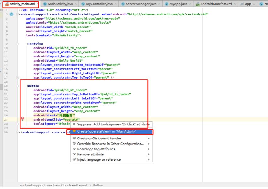268x189 pixels.
Task: Close the activity_main.xml tab
Action: click(x=37, y=4)
